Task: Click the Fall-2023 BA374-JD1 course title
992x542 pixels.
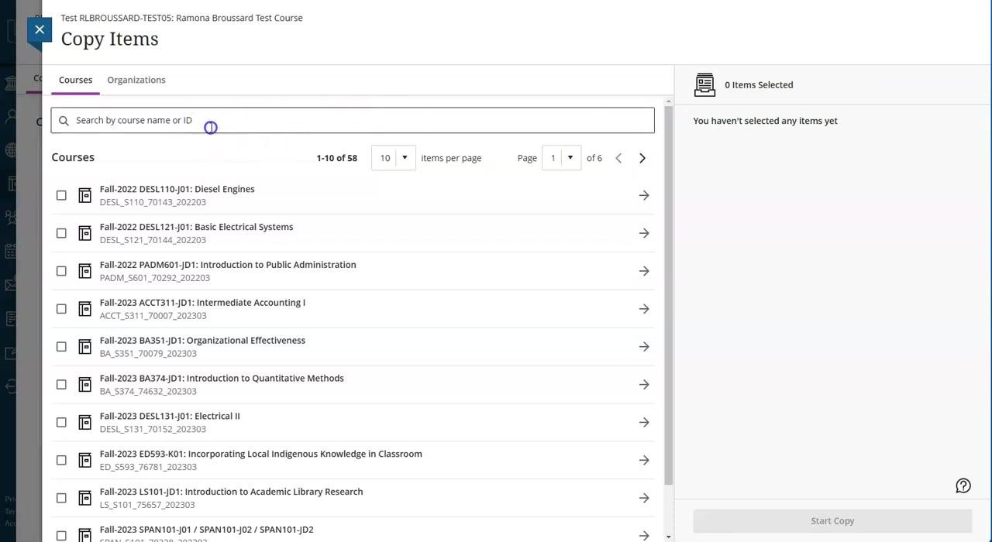Action: [x=222, y=379]
